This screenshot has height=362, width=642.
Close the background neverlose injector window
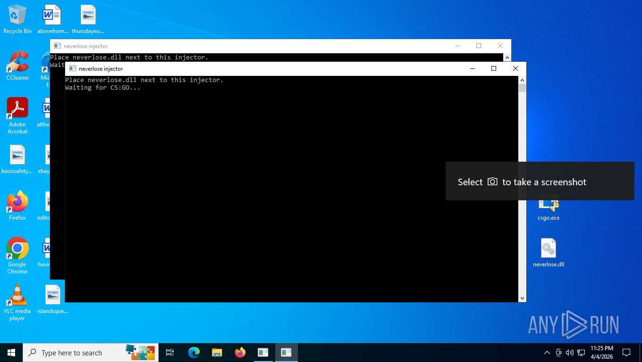pyautogui.click(x=500, y=46)
